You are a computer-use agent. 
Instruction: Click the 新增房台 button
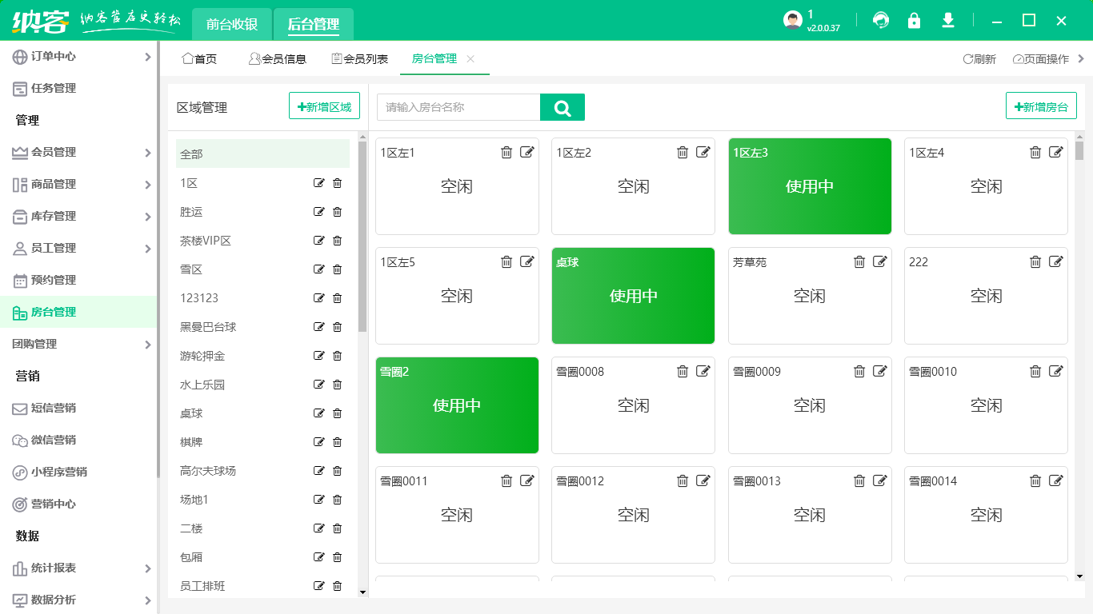pos(1040,106)
